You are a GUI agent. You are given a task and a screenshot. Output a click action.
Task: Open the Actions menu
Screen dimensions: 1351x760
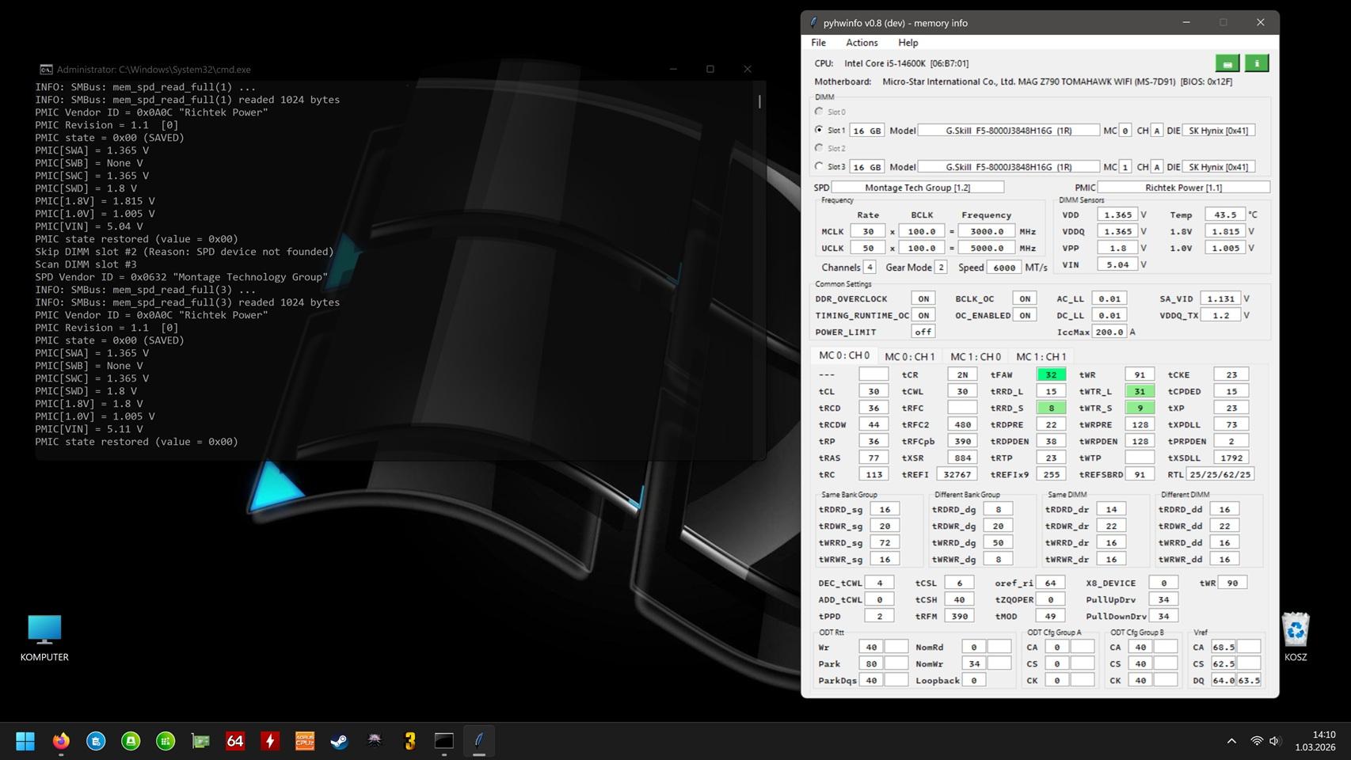point(861,43)
